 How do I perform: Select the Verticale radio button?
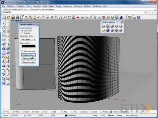point(22,33)
